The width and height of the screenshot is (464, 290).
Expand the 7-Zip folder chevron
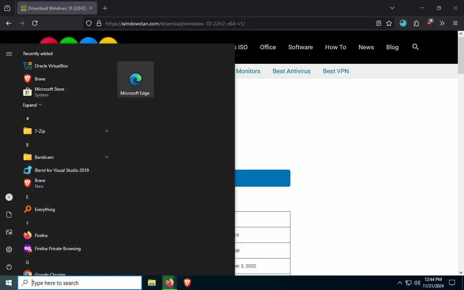pyautogui.click(x=106, y=131)
